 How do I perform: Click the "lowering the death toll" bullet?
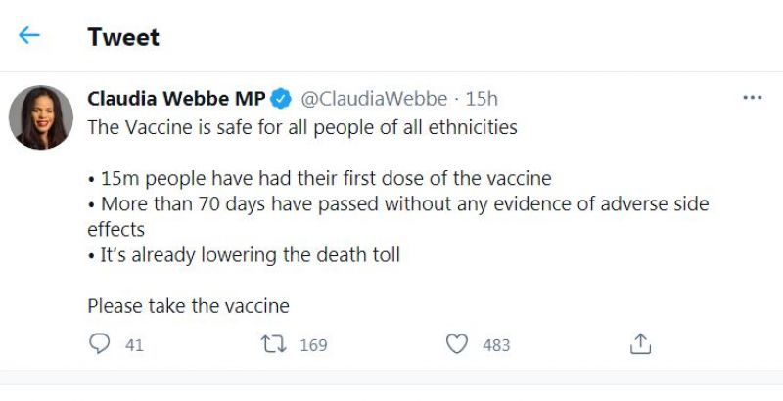pos(245,255)
